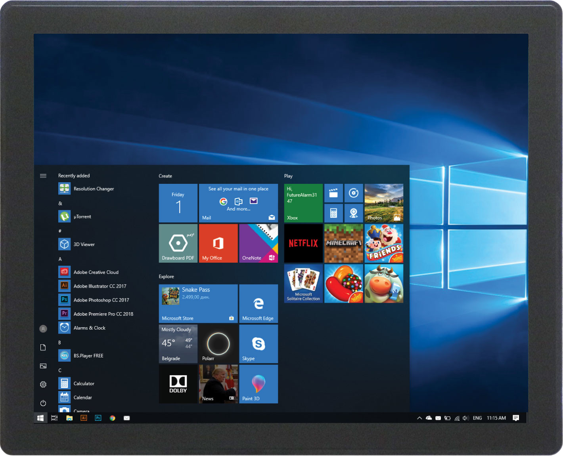The height and width of the screenshot is (456, 563).
Task: Open 3D Viewer app
Action: (x=77, y=244)
